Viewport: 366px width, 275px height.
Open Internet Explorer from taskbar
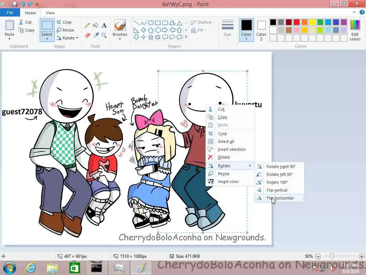coord(31,268)
